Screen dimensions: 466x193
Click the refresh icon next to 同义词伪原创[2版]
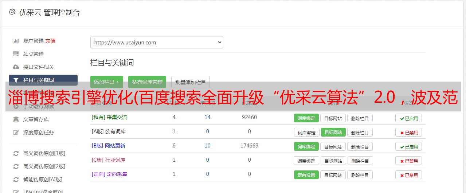(x=16, y=166)
